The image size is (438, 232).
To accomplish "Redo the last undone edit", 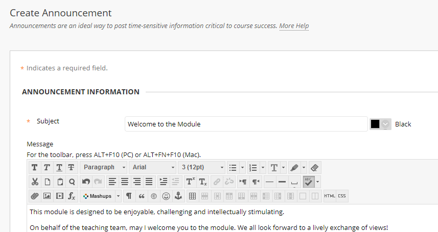I will tap(98, 182).
